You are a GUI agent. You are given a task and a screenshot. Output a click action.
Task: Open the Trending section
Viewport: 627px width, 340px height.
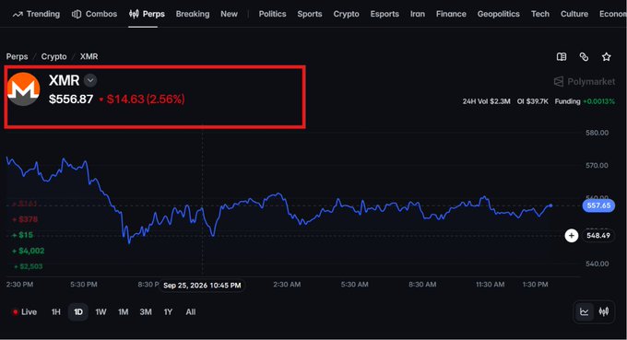[36, 14]
